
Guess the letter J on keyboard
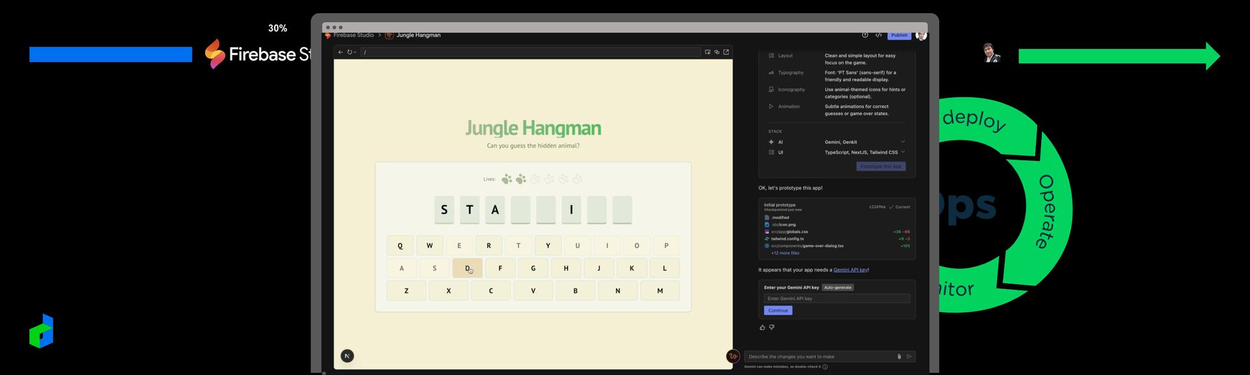(599, 268)
